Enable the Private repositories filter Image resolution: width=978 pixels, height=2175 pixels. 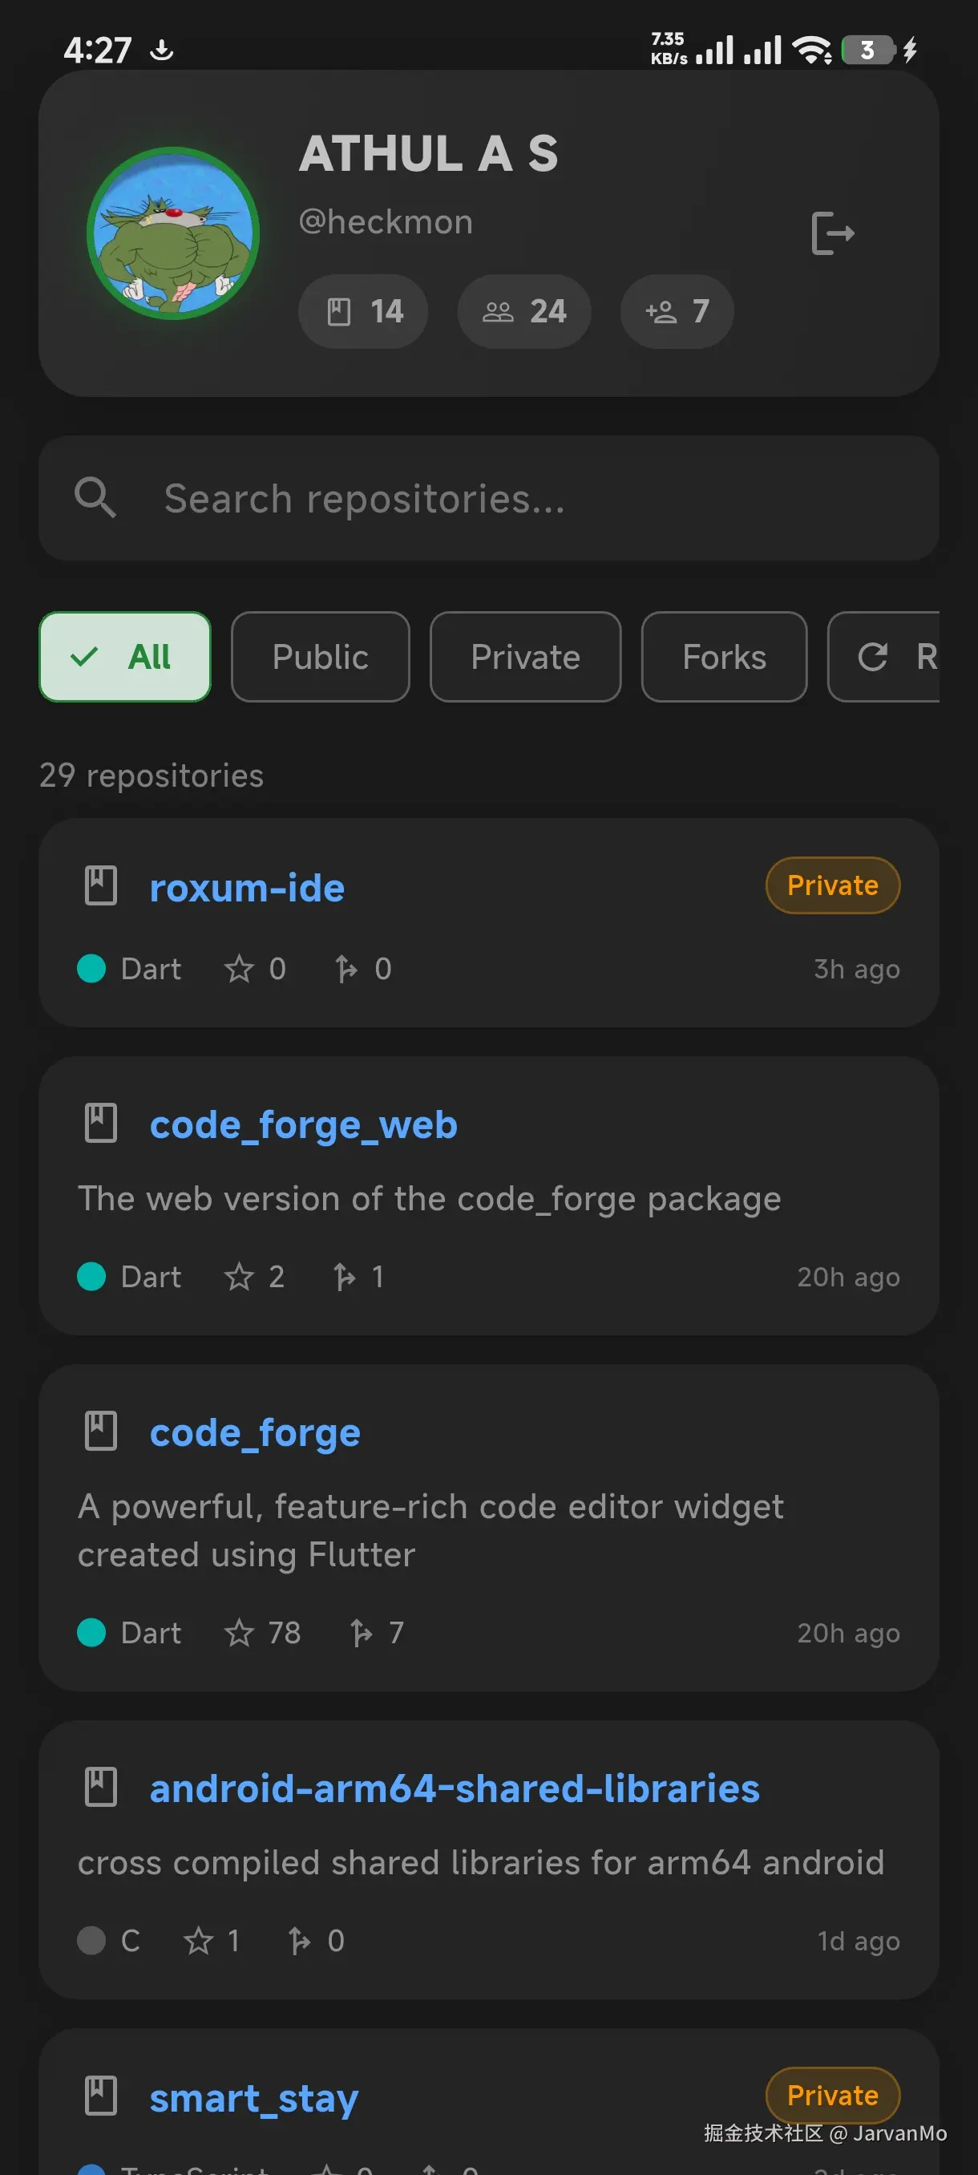(525, 657)
